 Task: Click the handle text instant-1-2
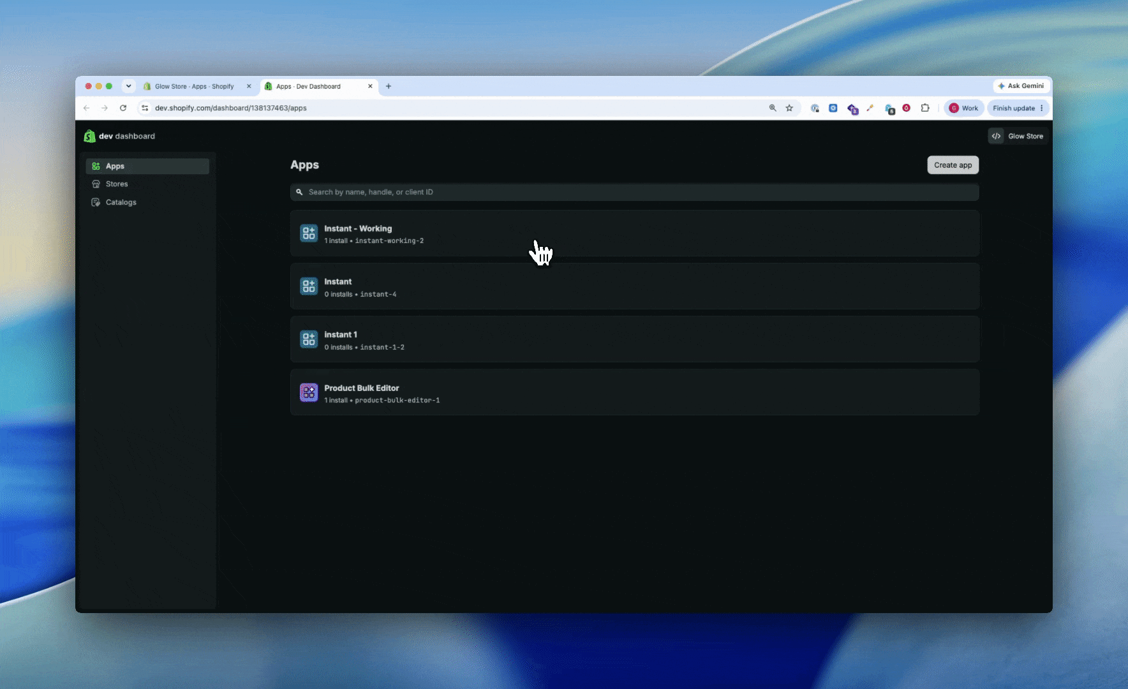pyautogui.click(x=382, y=348)
